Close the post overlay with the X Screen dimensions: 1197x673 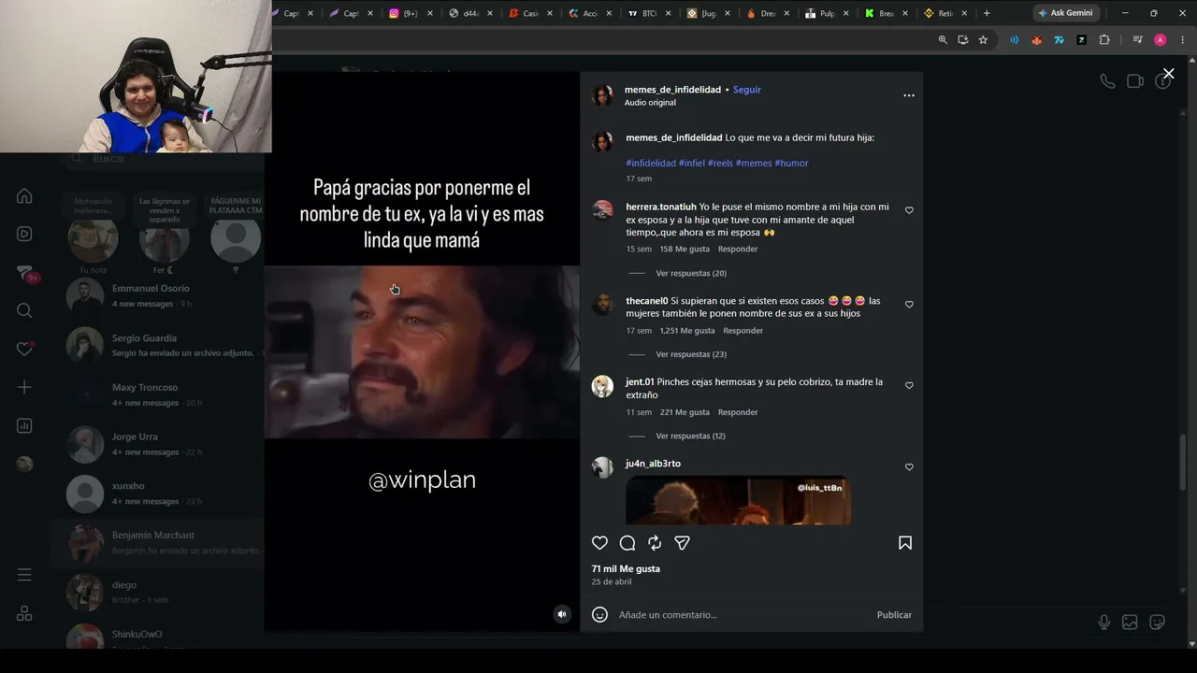1168,74
